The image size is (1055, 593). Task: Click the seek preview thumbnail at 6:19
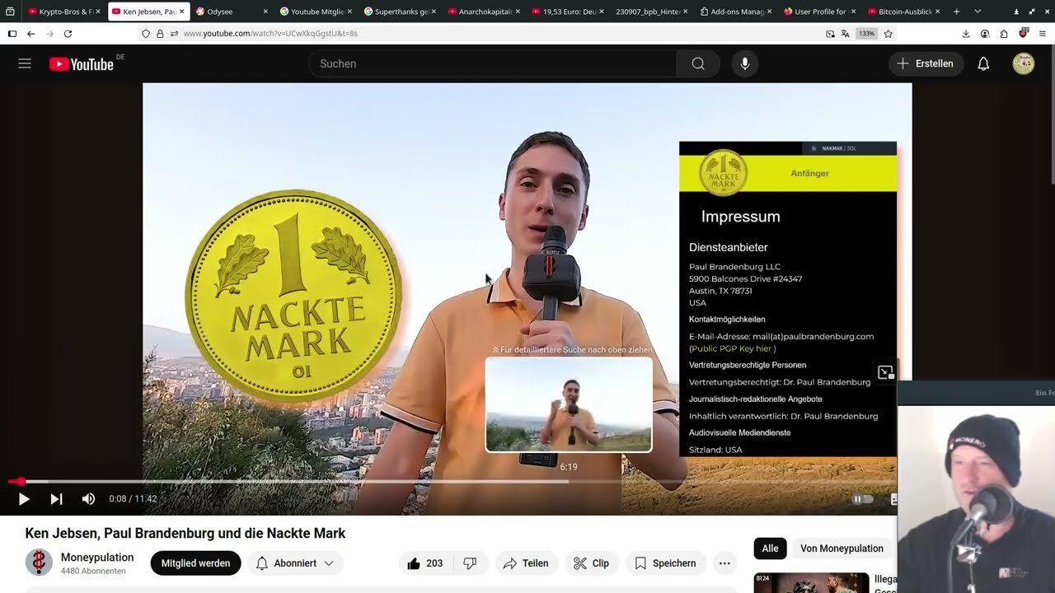(x=569, y=404)
